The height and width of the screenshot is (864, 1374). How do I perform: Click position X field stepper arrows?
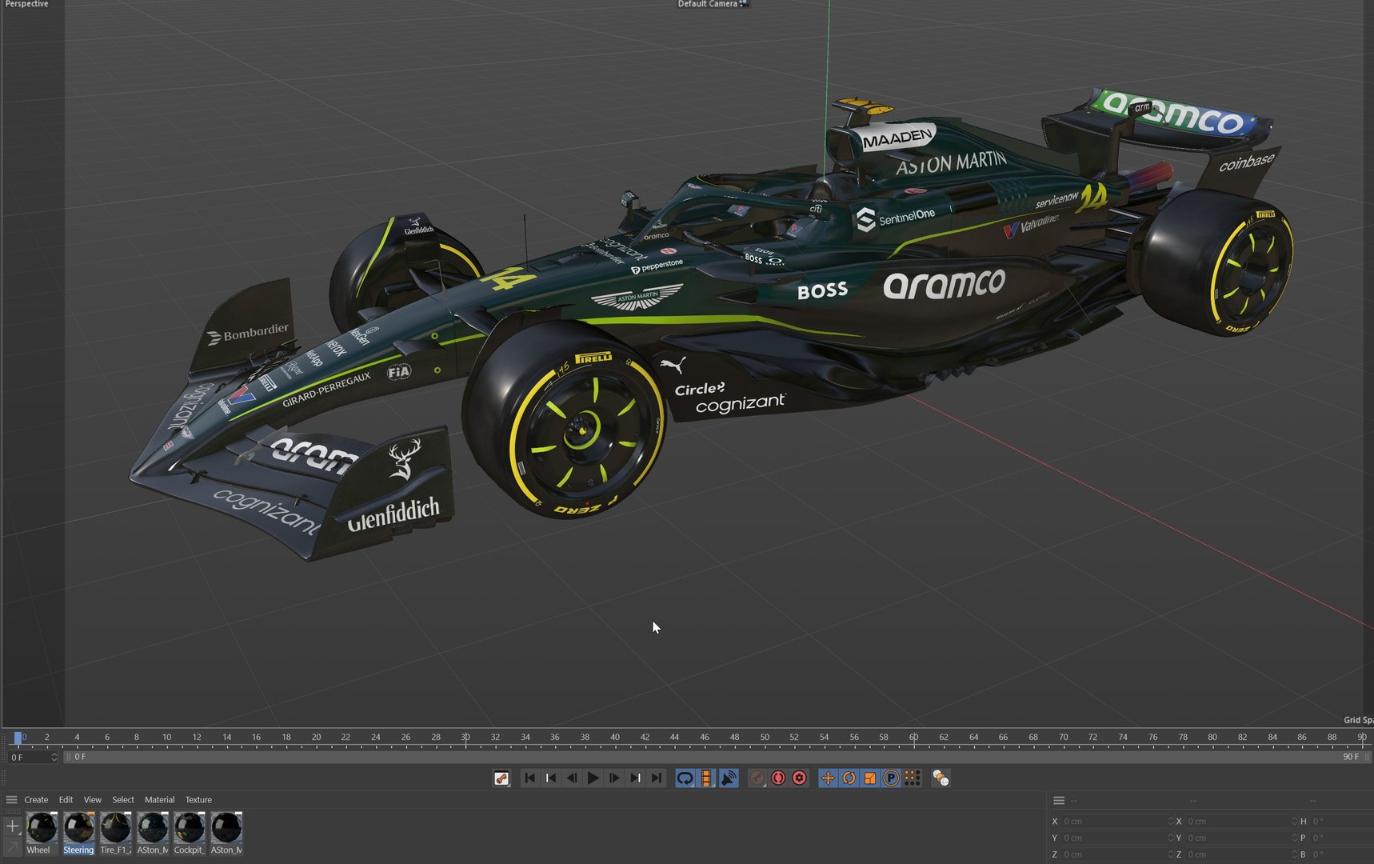click(1170, 821)
